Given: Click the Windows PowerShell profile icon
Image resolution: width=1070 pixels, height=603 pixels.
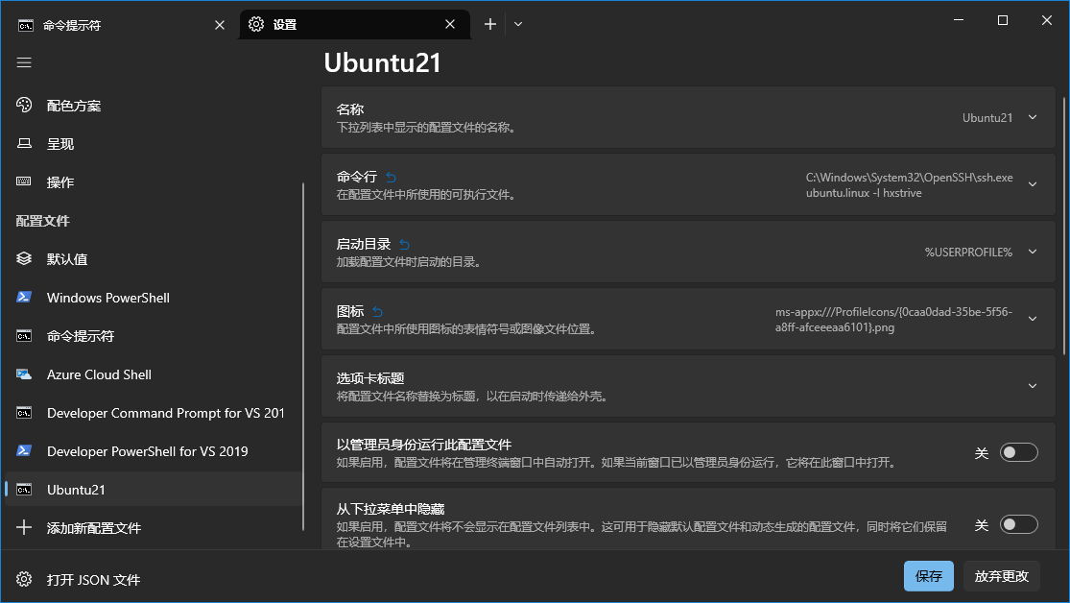Looking at the screenshot, I should pyautogui.click(x=24, y=297).
